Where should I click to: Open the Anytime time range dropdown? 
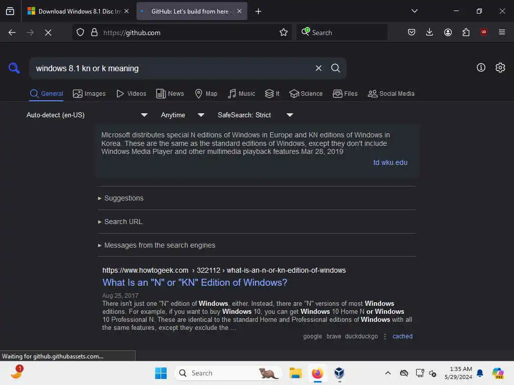tap(182, 115)
